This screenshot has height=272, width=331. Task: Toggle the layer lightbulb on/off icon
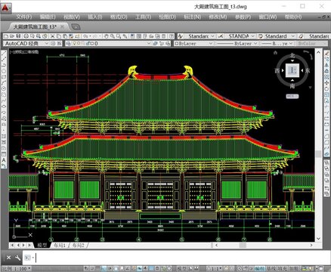(x=74, y=44)
